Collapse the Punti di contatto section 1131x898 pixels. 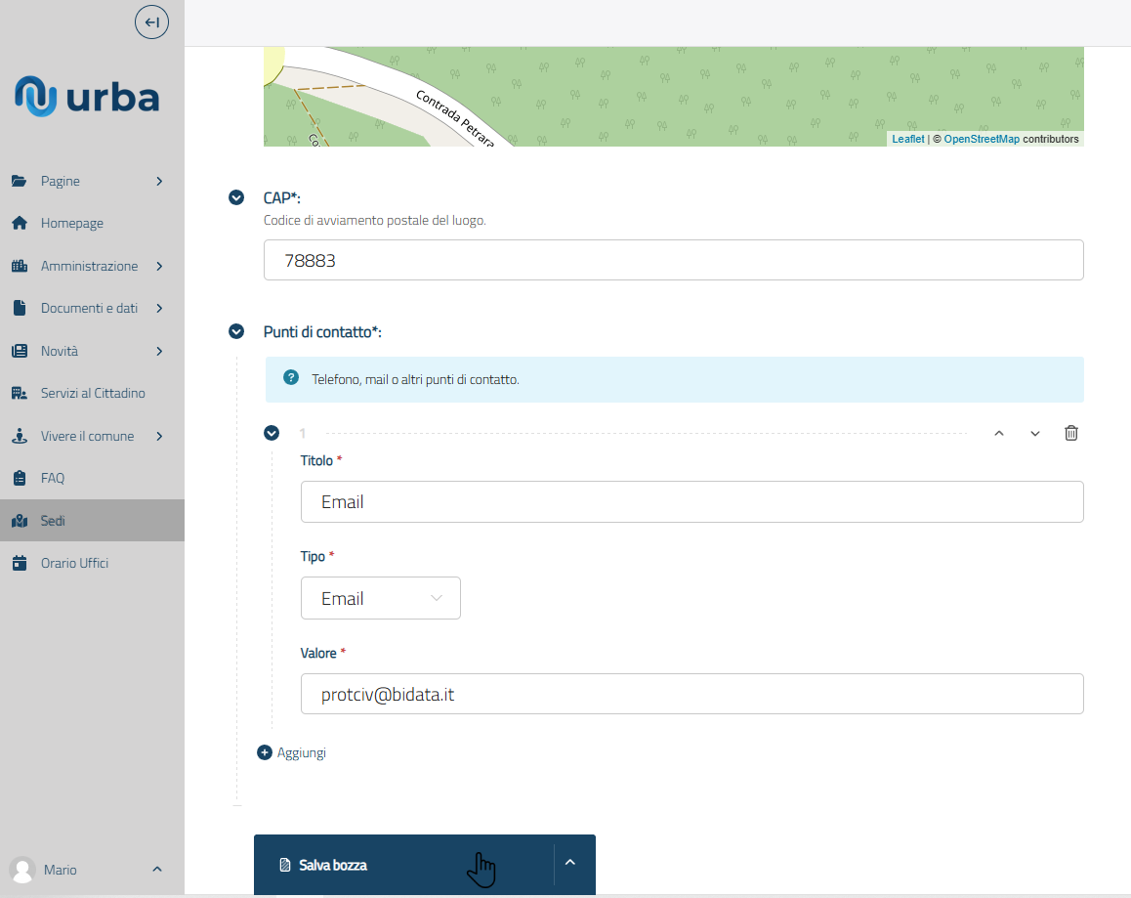[235, 331]
